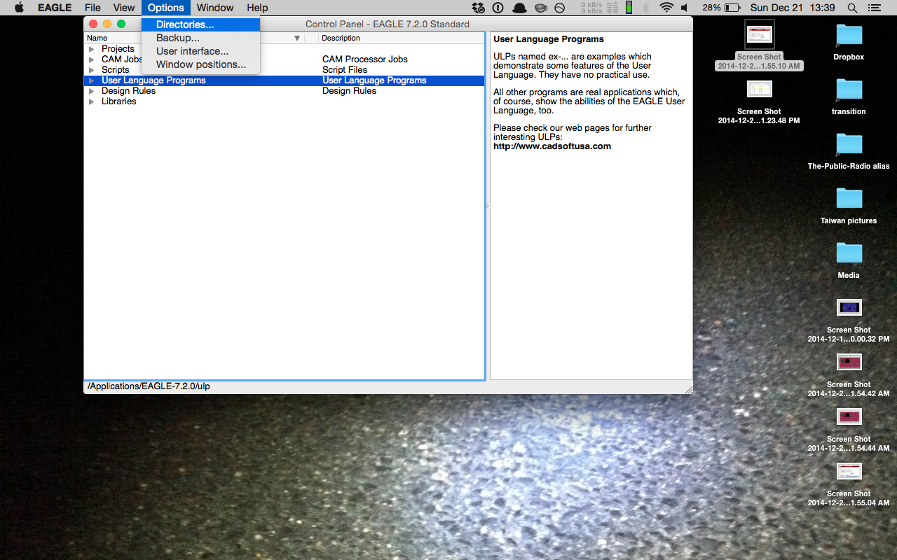Choose Directories... from Options menu
The width and height of the screenshot is (897, 560).
click(x=200, y=24)
